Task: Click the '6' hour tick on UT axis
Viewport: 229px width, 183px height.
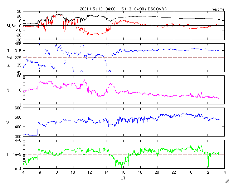Action: [40, 172]
